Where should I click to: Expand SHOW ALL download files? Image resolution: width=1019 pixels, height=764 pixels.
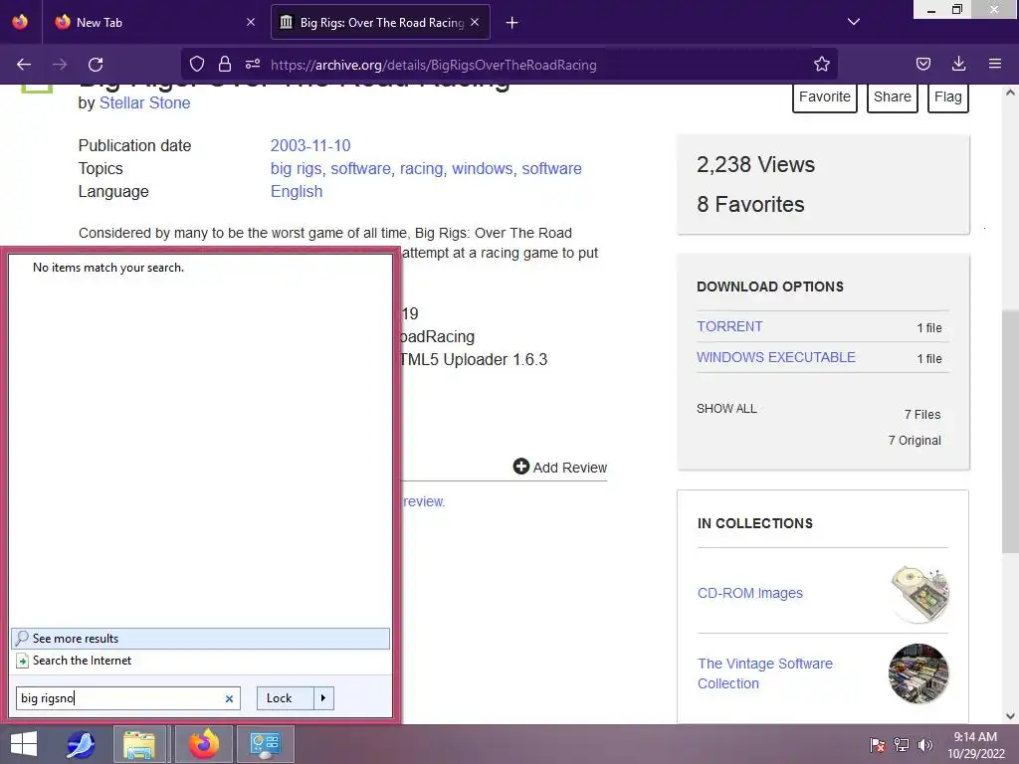point(726,409)
